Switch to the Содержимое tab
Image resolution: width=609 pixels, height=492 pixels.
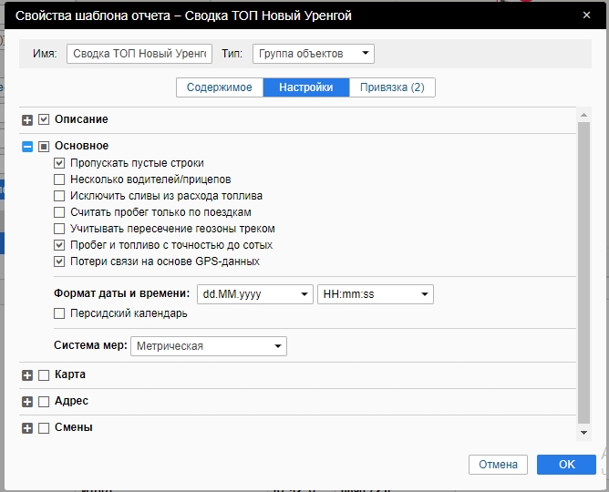coord(219,87)
